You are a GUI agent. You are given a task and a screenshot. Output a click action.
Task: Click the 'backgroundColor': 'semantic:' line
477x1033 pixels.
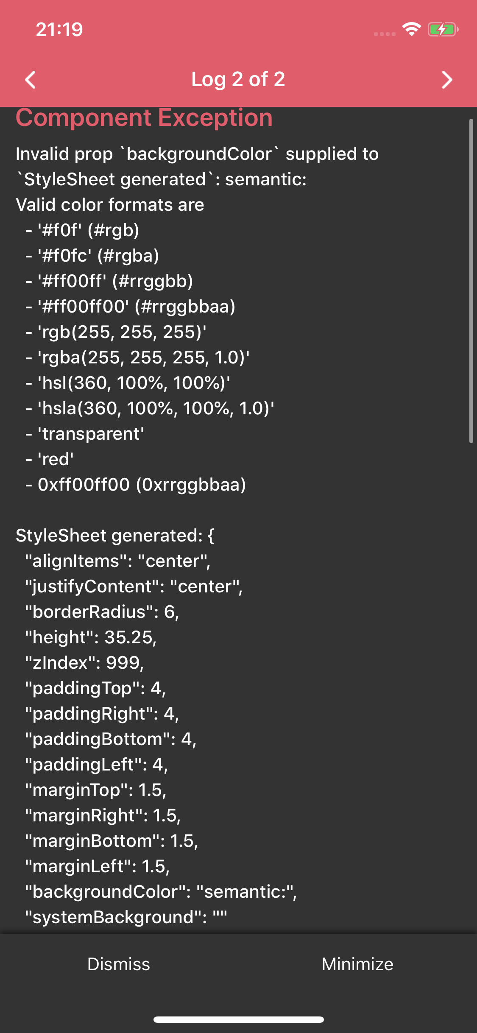click(161, 891)
